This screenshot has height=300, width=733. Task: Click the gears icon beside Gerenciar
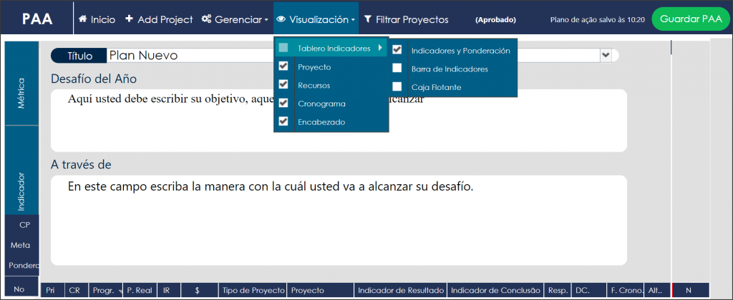207,19
